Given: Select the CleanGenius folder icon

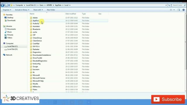Looking at the screenshot, I should tap(31, 41).
